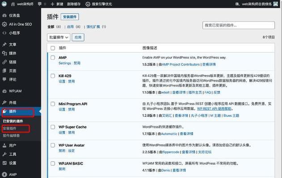Click the 文章 pushpin icon
This screenshot has width=282, height=178.
coord(4,44)
